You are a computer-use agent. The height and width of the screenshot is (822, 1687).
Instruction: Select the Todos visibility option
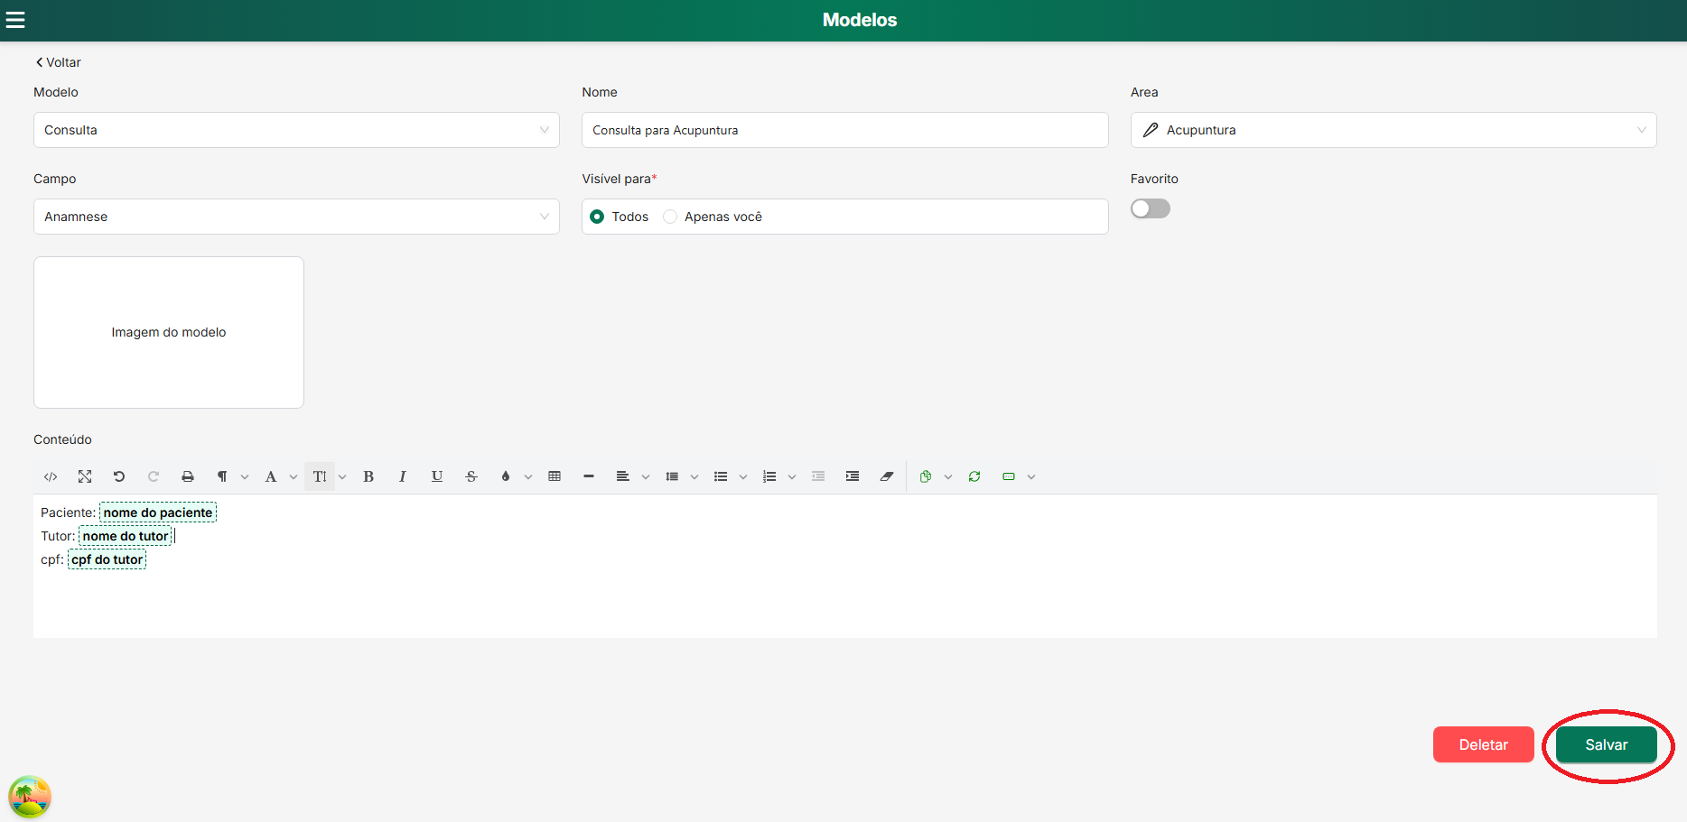pyautogui.click(x=597, y=217)
